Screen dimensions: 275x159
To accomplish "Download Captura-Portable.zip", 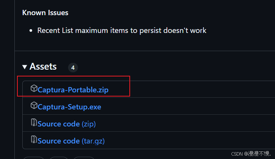I will [x=73, y=90].
